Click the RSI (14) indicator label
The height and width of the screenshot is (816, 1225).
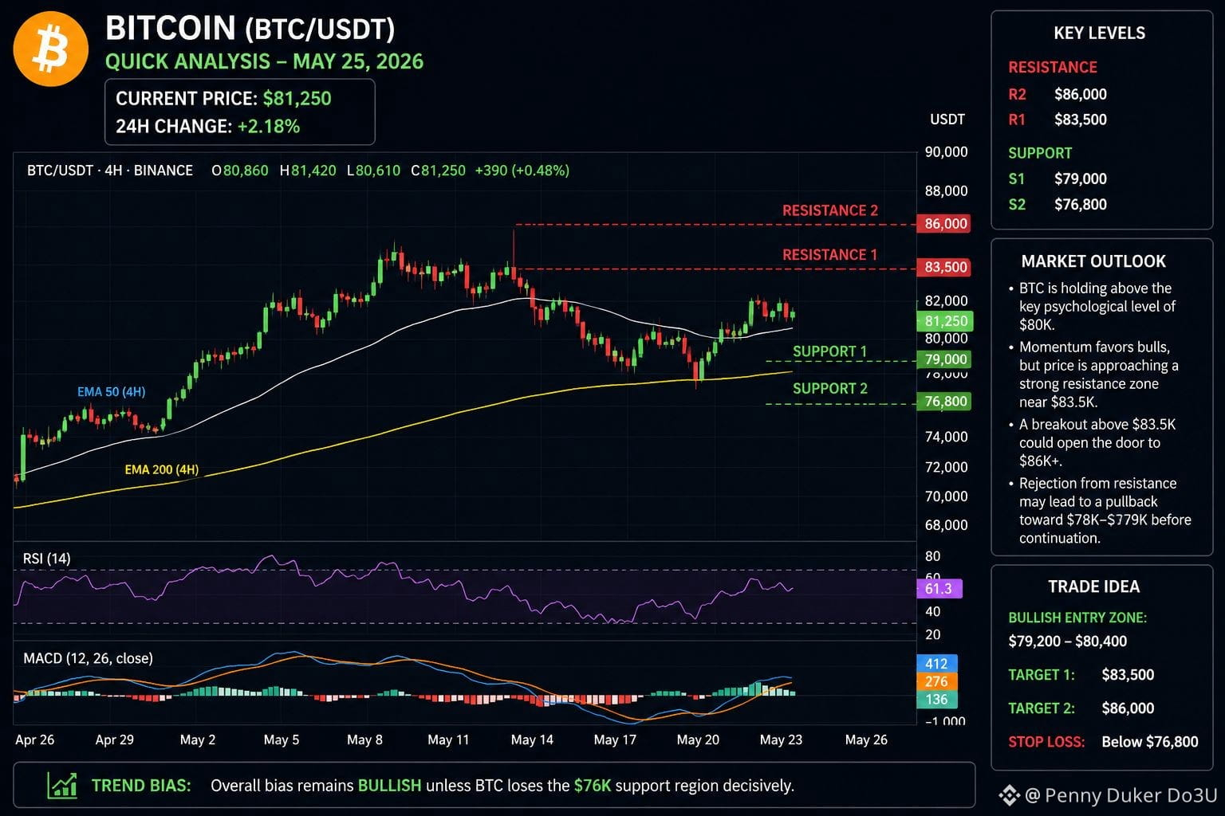pyautogui.click(x=47, y=559)
